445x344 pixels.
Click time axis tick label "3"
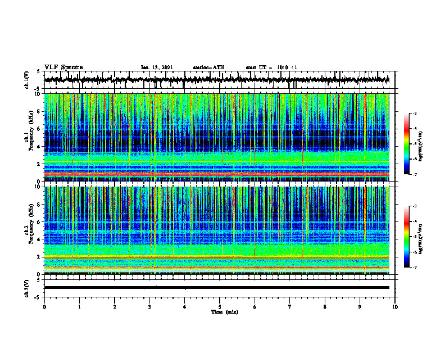coord(149,307)
